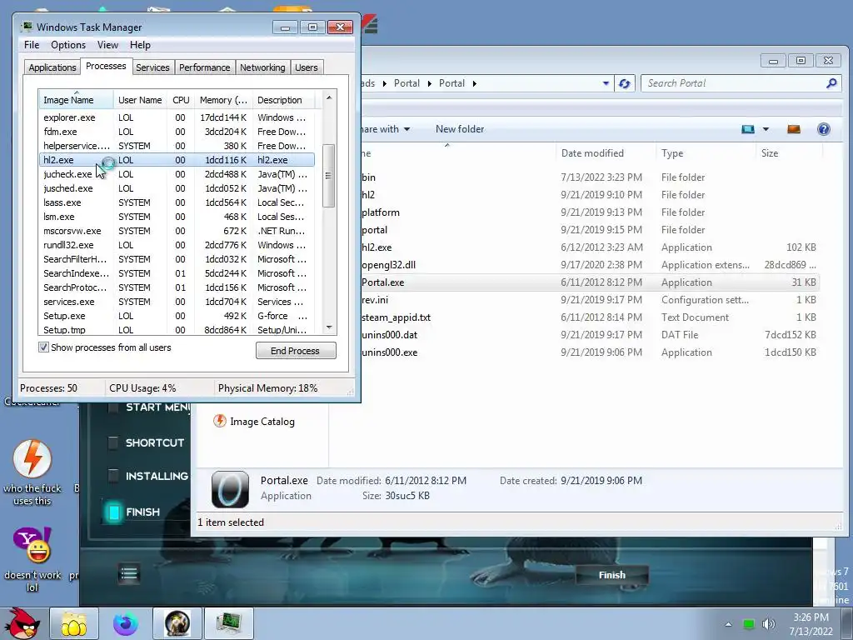
Task: Select the rev.ini file
Action: (591, 300)
